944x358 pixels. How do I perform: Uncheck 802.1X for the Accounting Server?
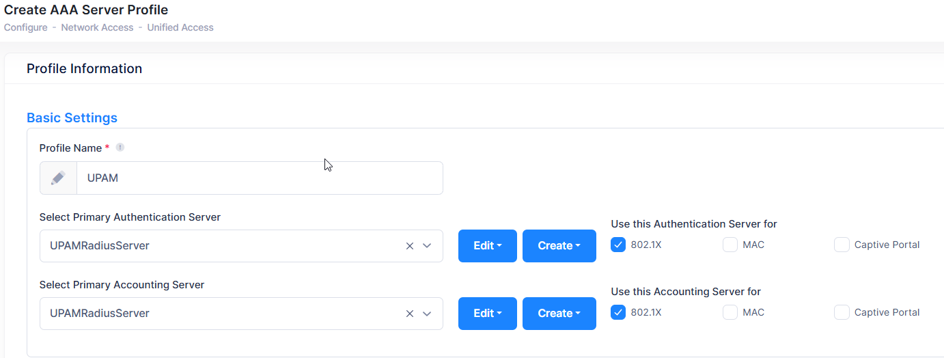pos(618,312)
